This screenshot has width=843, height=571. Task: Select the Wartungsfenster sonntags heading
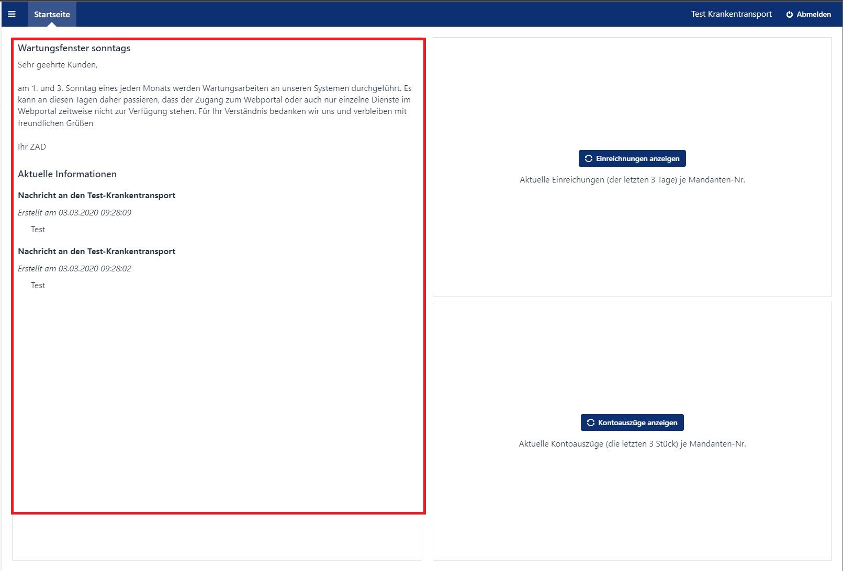[x=74, y=48]
